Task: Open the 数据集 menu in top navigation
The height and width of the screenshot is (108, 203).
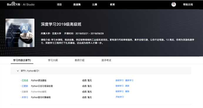Action: pos(77,4)
